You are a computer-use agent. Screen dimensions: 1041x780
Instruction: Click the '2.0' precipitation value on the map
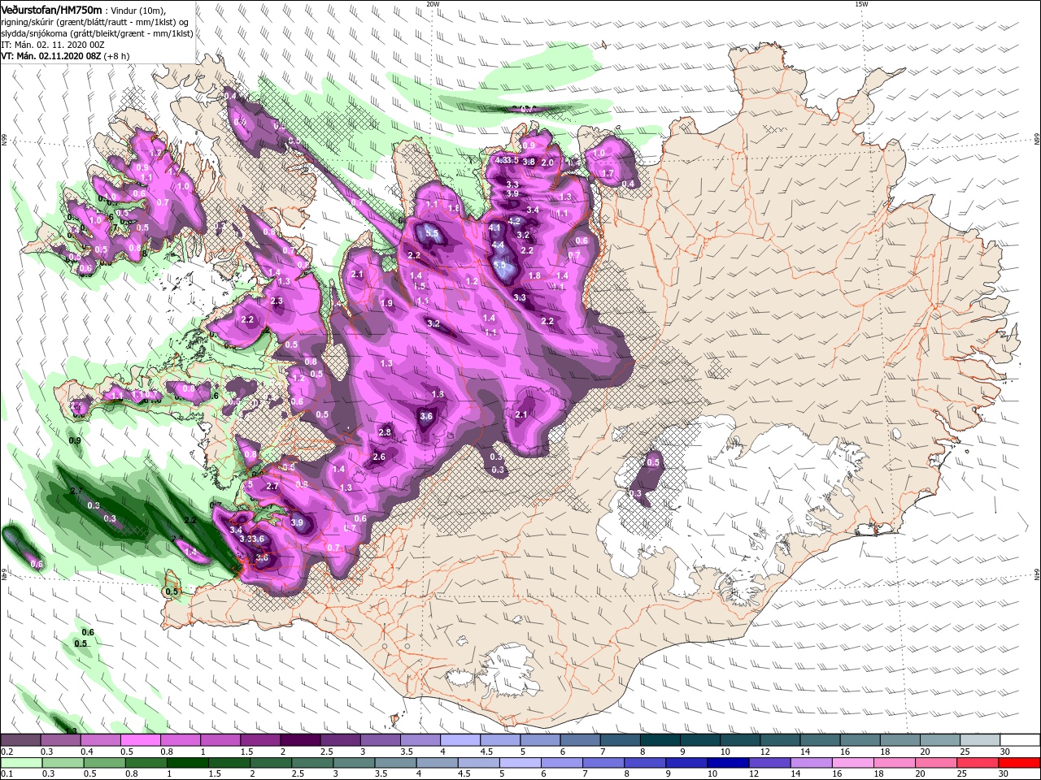tap(547, 162)
